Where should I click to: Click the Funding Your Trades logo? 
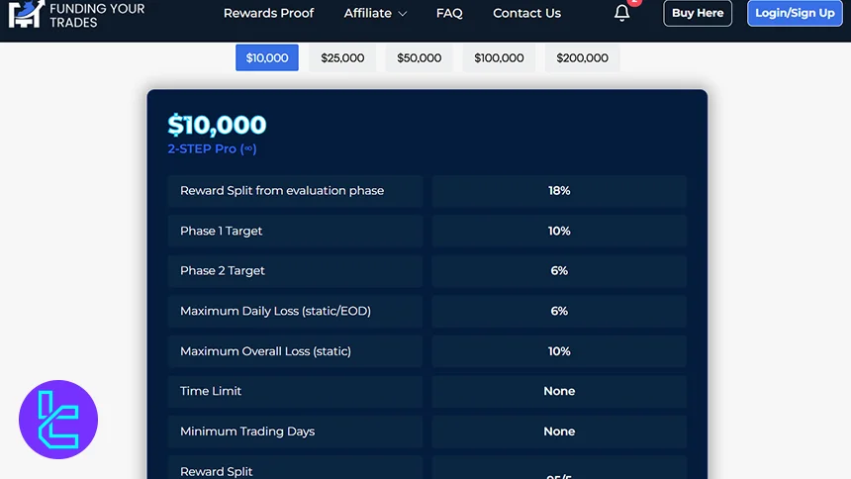(77, 14)
